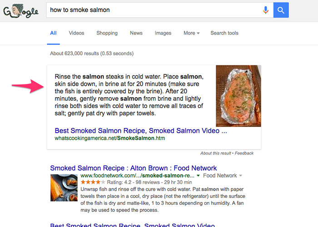Image resolution: width=318 pixels, height=227 pixels.
Task: Open the Alton Brown Smoked Salmon Recipe link
Action: [134, 168]
